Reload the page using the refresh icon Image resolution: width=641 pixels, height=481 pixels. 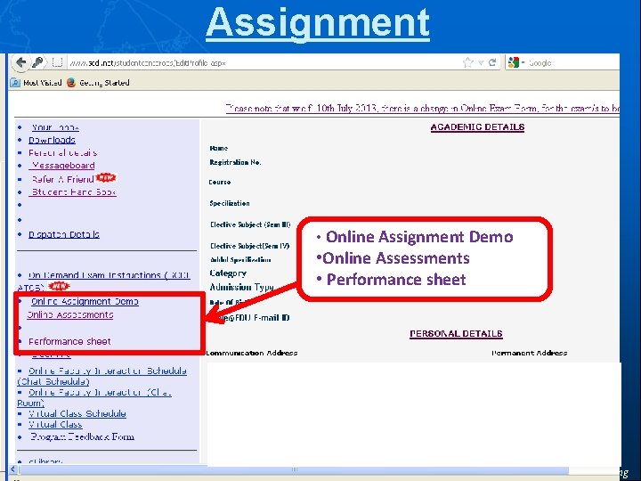[492, 62]
